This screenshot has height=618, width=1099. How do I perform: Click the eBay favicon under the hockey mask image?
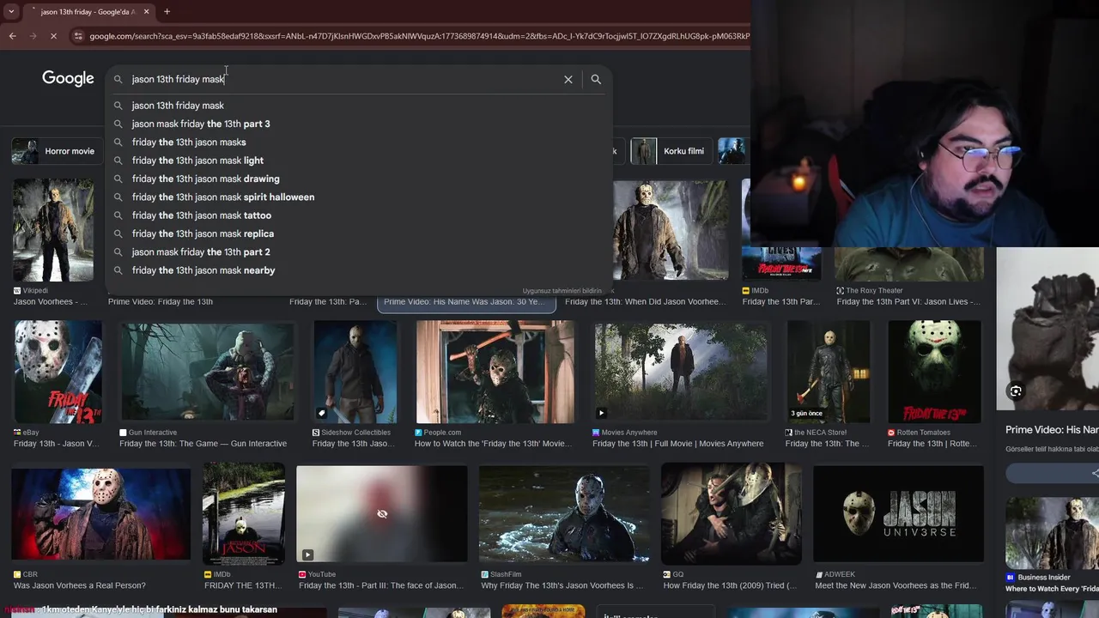pos(17,433)
